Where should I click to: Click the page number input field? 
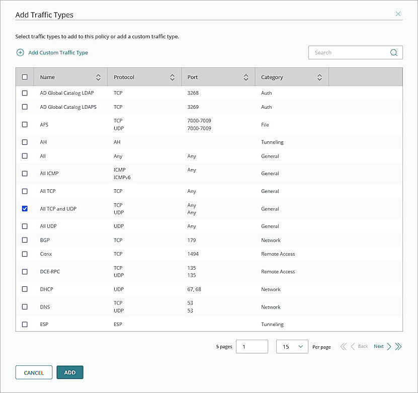pyautogui.click(x=252, y=346)
